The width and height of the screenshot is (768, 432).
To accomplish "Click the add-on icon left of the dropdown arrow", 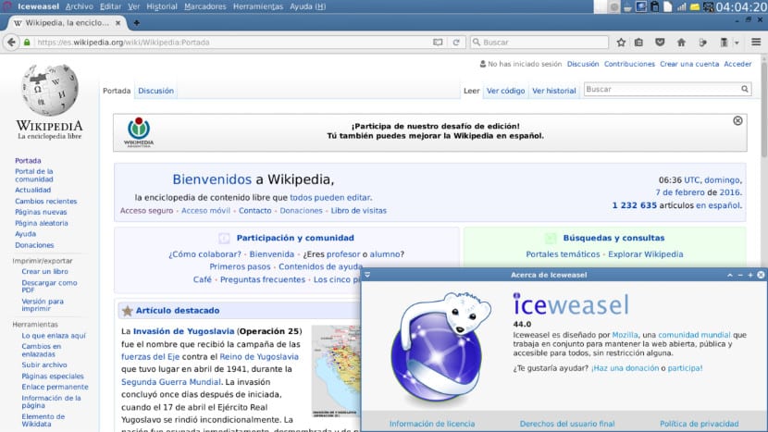I will tap(724, 43).
